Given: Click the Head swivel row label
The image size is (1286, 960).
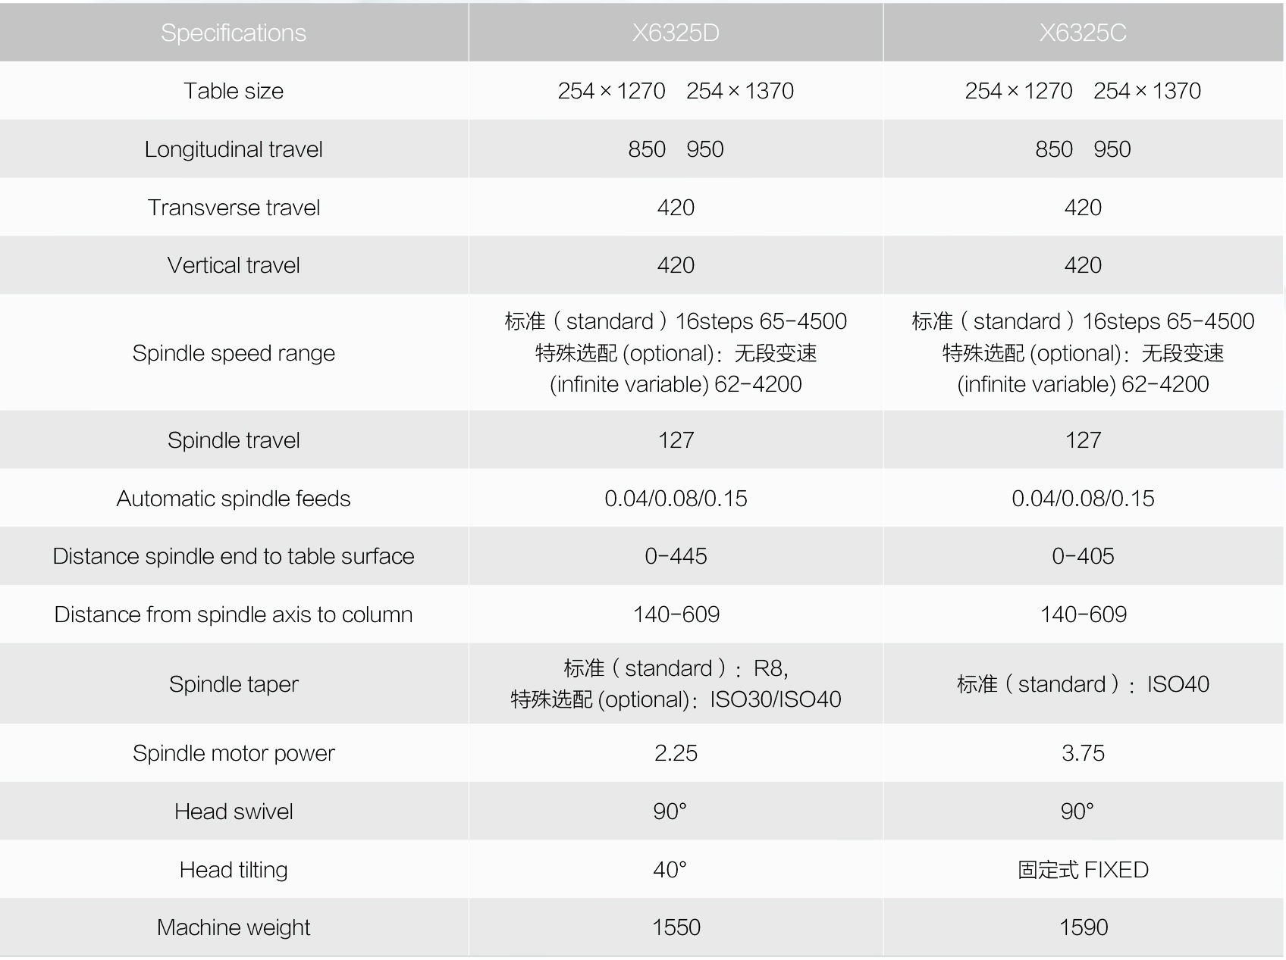Looking at the screenshot, I should click(x=234, y=811).
